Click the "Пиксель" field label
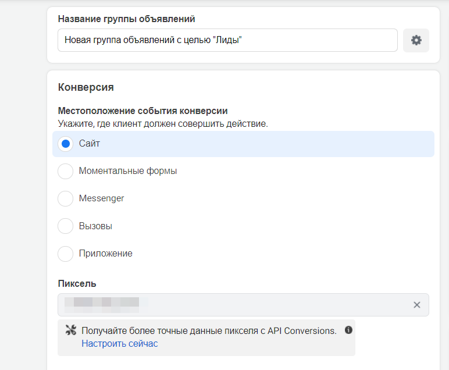The height and width of the screenshot is (370, 449). tap(77, 283)
